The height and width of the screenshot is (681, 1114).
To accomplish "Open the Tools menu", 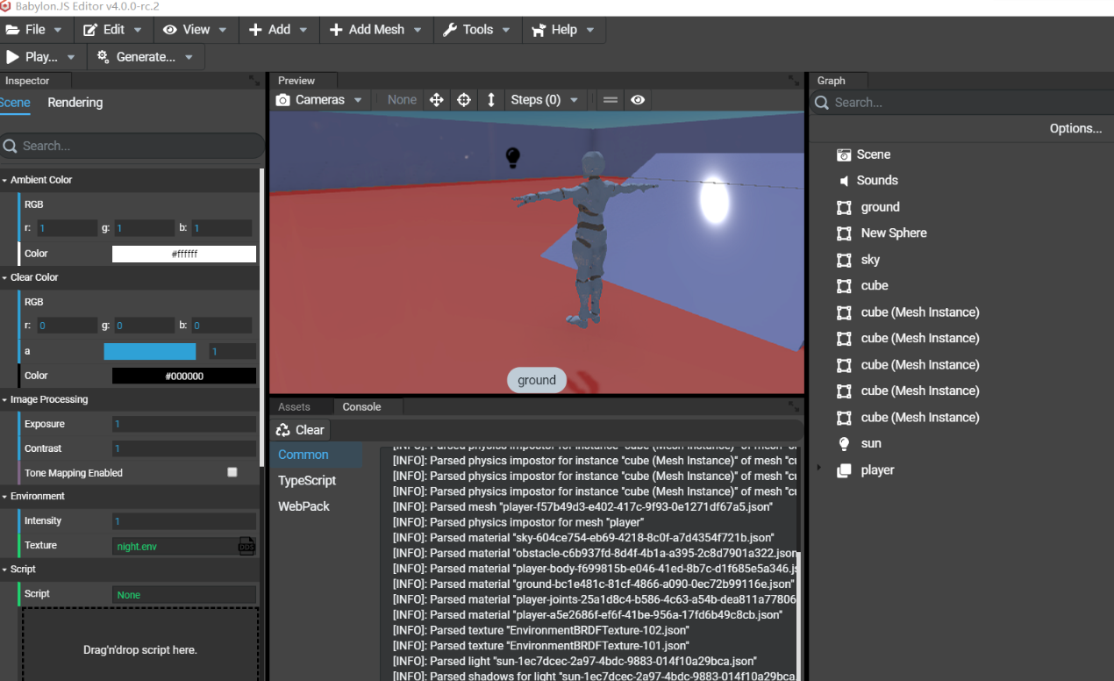I will point(477,29).
